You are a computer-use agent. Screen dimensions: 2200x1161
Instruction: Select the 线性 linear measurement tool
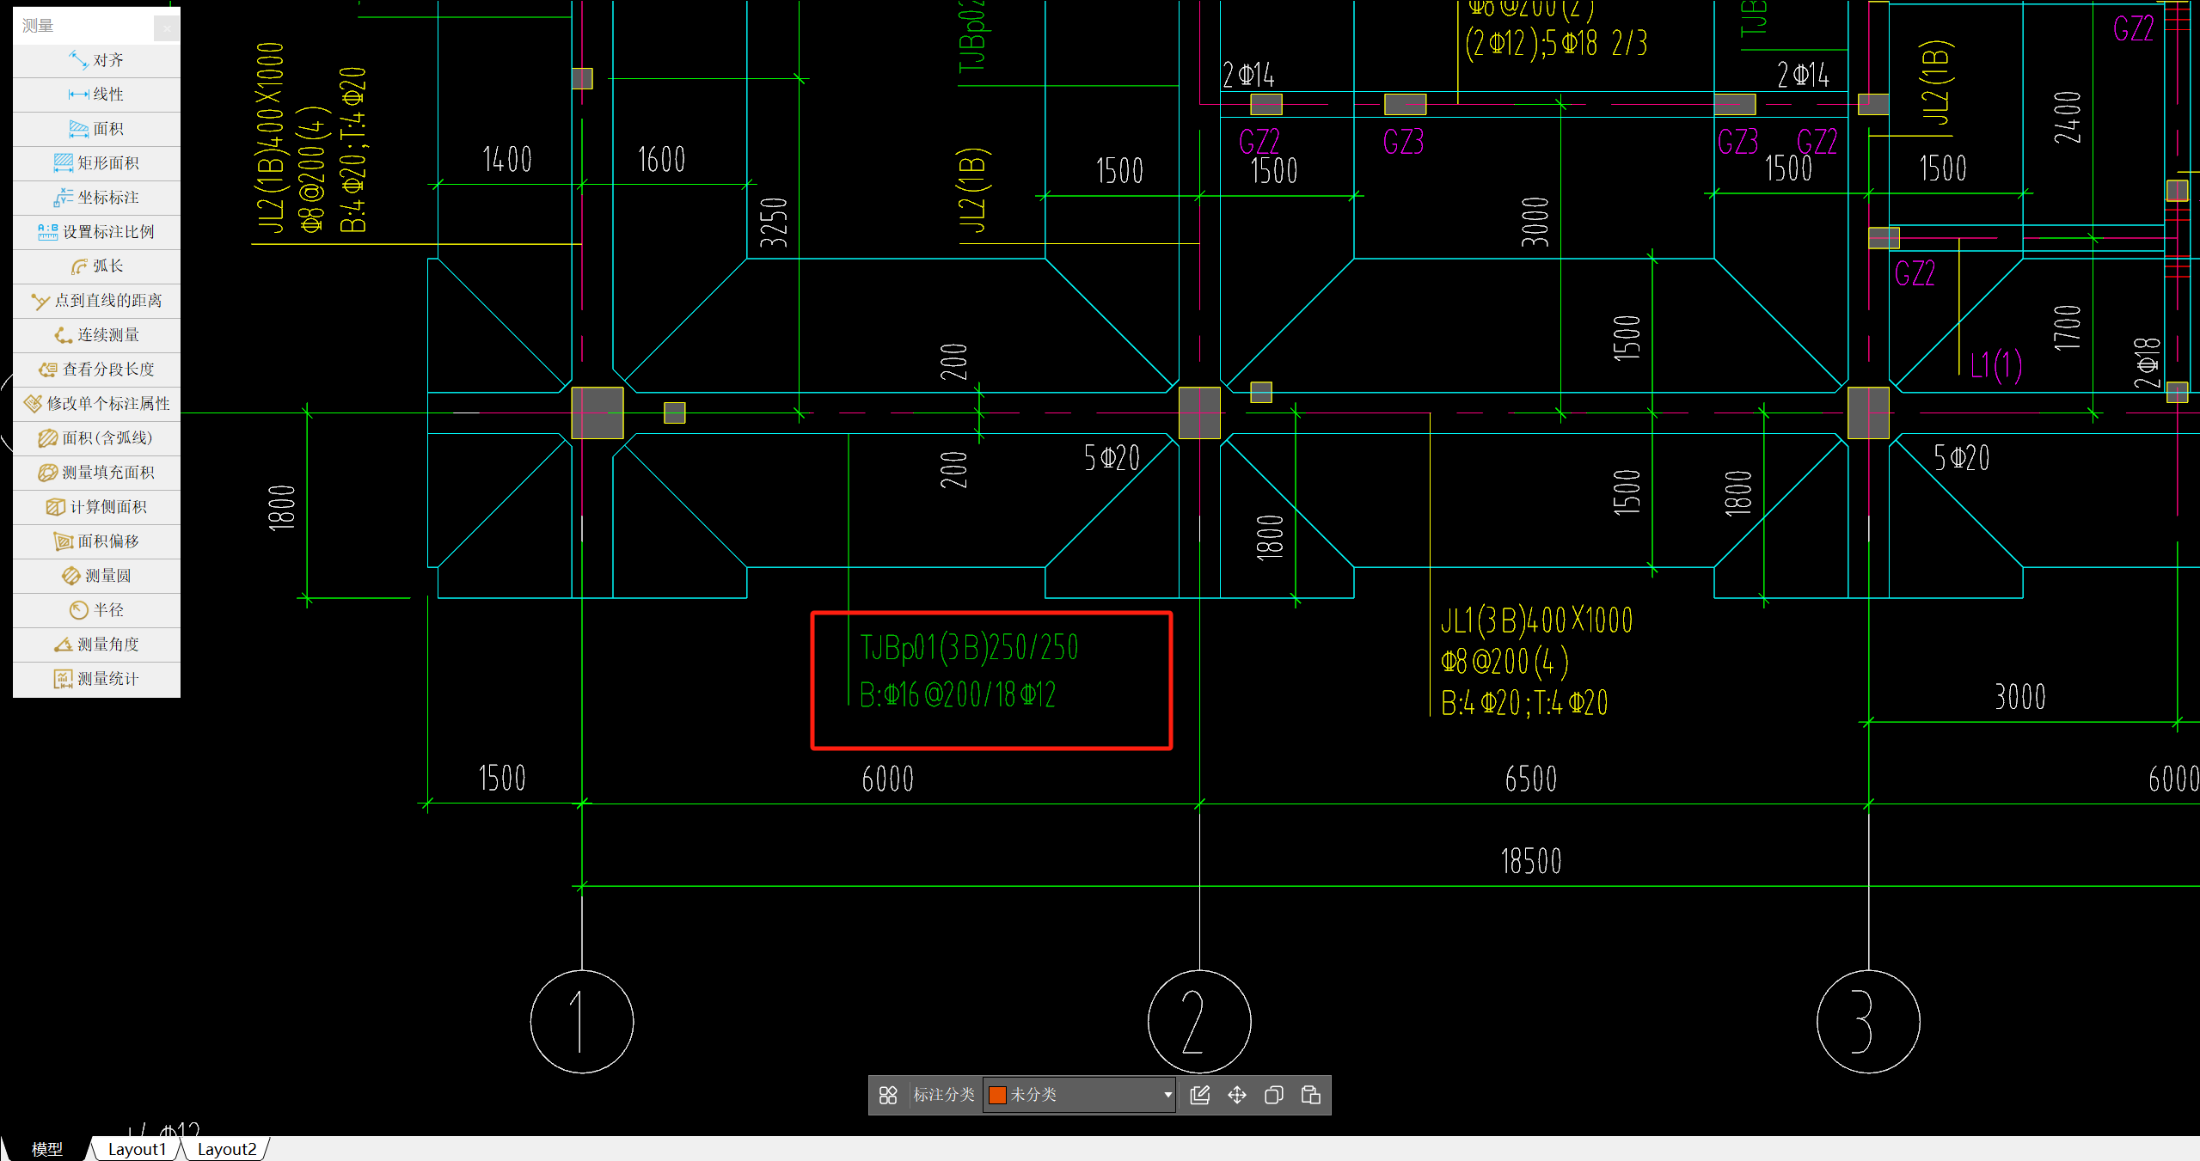96,95
